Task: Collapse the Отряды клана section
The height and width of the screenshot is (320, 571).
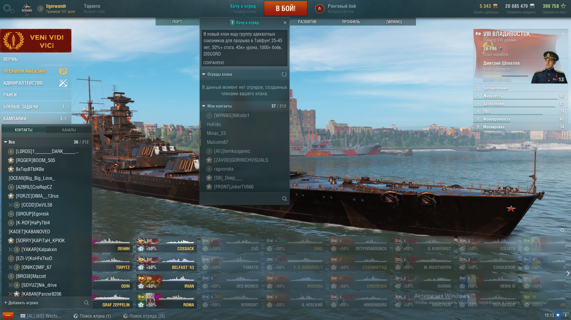Action: (x=204, y=74)
